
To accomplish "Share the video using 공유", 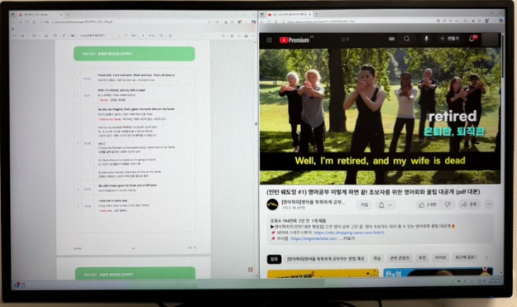I will (x=469, y=204).
